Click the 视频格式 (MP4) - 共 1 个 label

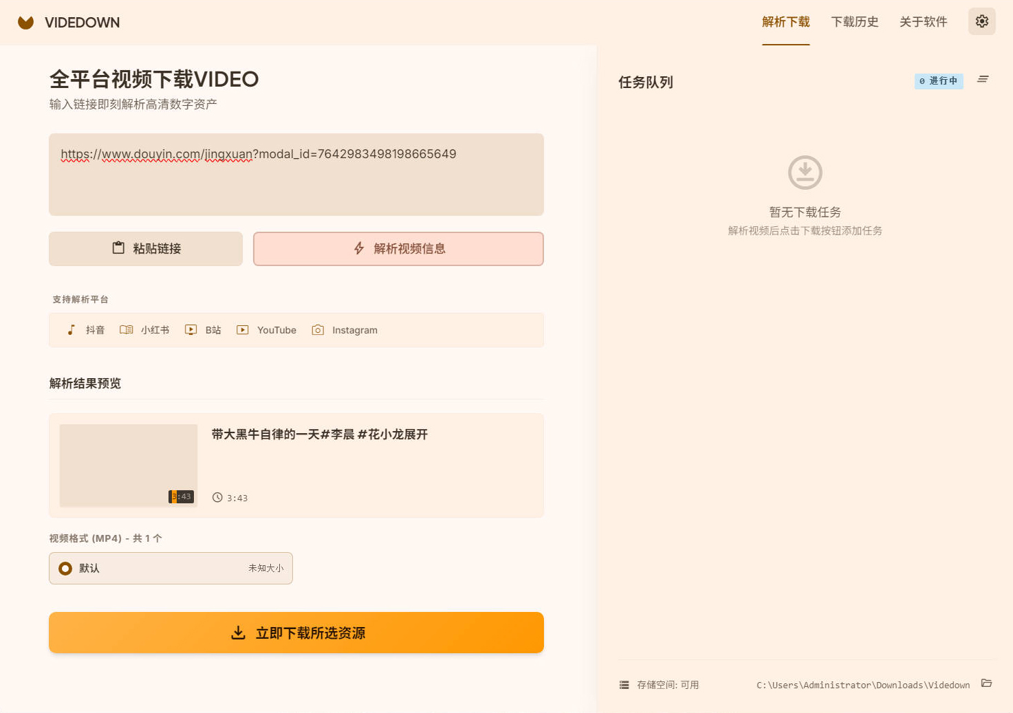(x=105, y=538)
